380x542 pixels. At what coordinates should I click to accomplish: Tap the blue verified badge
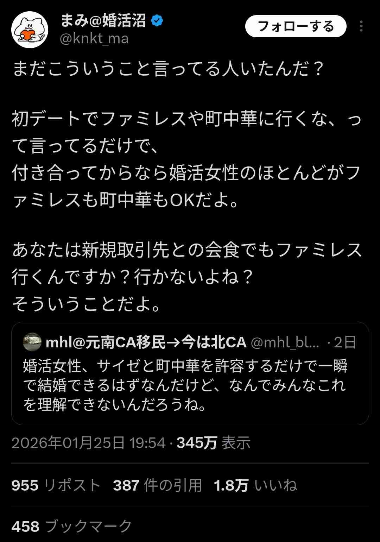pyautogui.click(x=157, y=21)
